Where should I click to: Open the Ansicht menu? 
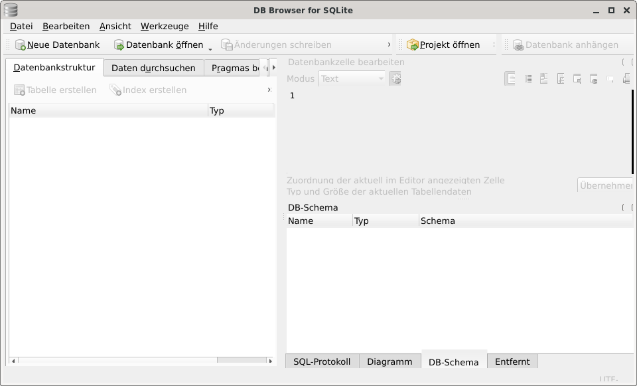click(x=115, y=27)
